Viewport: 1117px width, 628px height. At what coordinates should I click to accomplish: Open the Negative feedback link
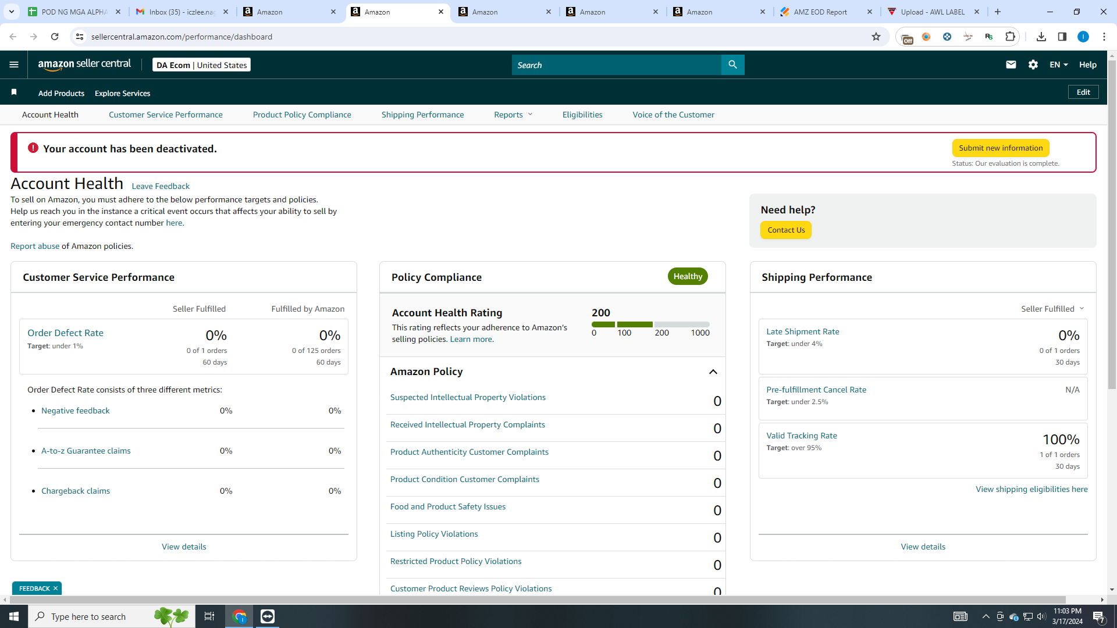(x=76, y=411)
